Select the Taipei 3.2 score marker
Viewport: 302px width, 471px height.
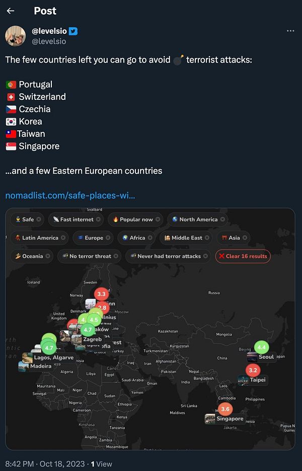pyautogui.click(x=253, y=370)
